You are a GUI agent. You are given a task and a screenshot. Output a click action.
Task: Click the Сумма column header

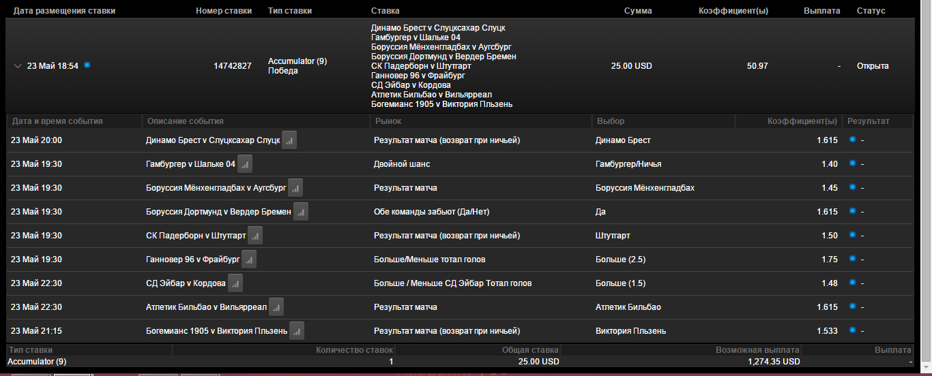[638, 11]
